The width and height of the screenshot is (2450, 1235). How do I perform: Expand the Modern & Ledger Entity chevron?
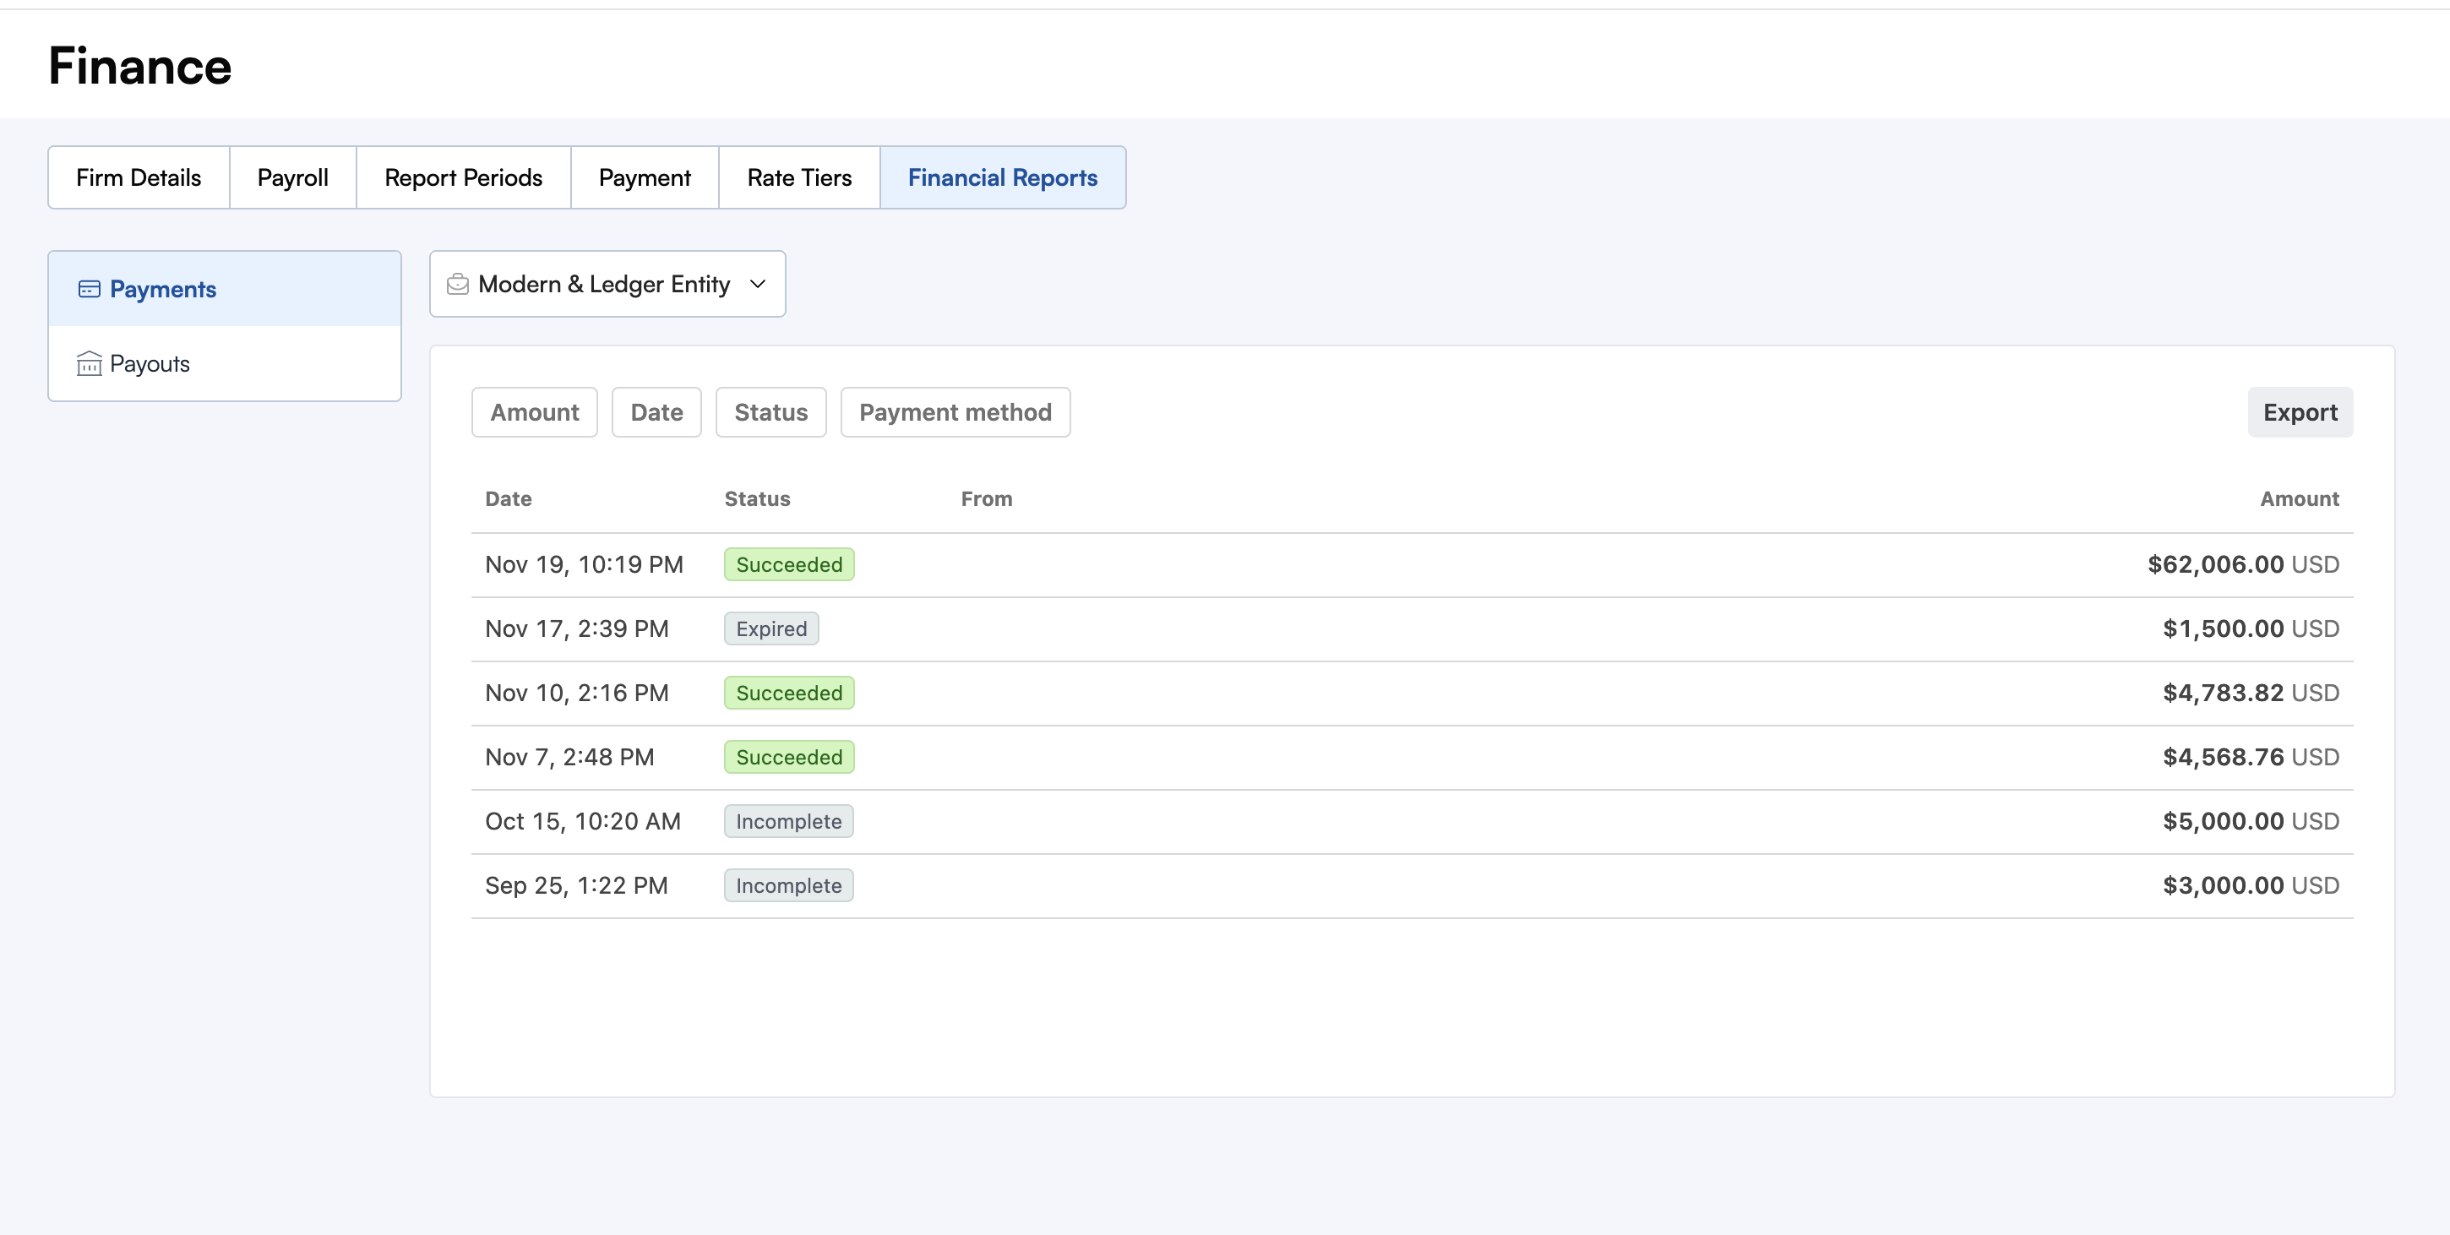(x=758, y=285)
